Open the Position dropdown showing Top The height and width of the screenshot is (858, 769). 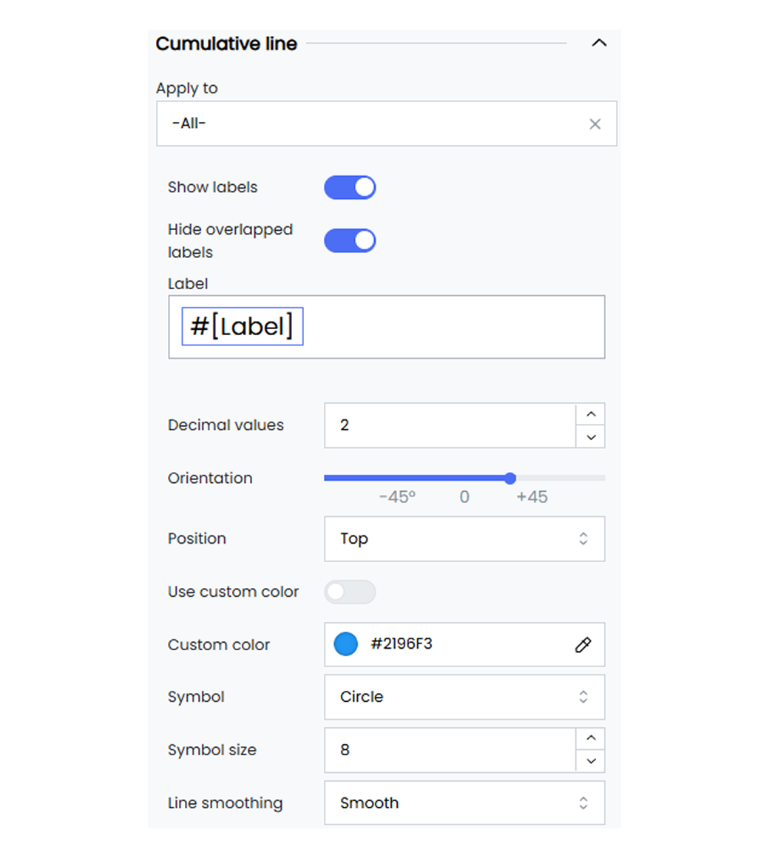point(464,539)
